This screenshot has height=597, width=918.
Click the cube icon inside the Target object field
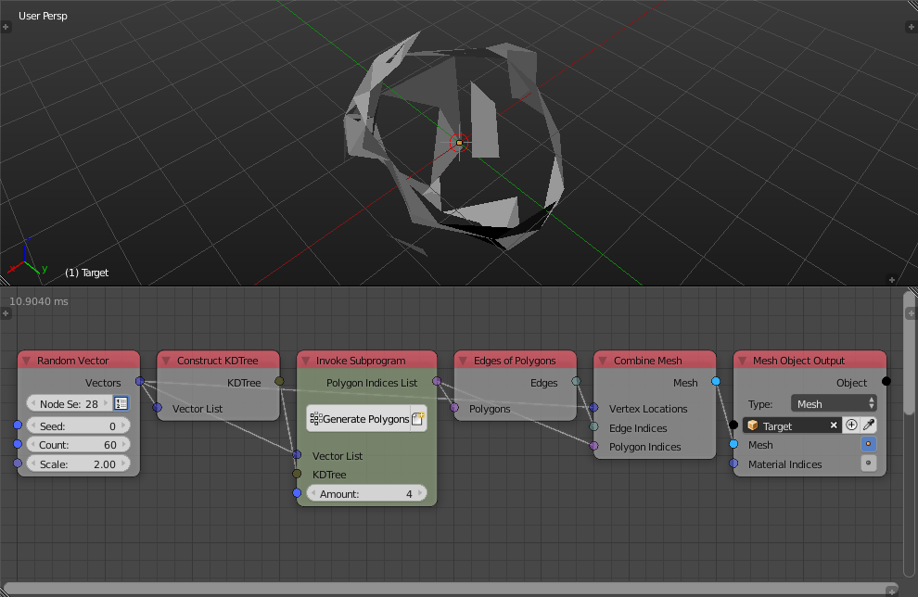pyautogui.click(x=752, y=426)
